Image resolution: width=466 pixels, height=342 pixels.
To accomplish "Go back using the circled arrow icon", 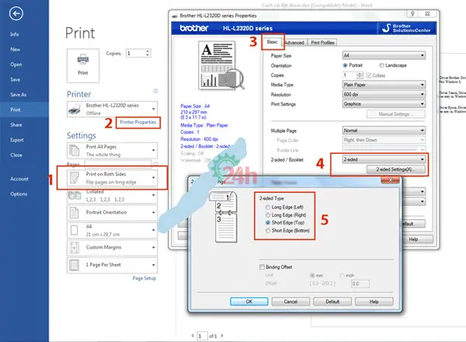I will point(16,13).
